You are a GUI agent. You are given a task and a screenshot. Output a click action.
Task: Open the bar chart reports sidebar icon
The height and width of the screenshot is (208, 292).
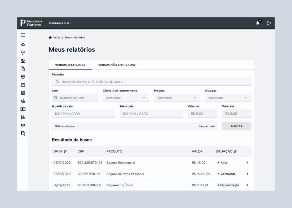click(x=23, y=117)
